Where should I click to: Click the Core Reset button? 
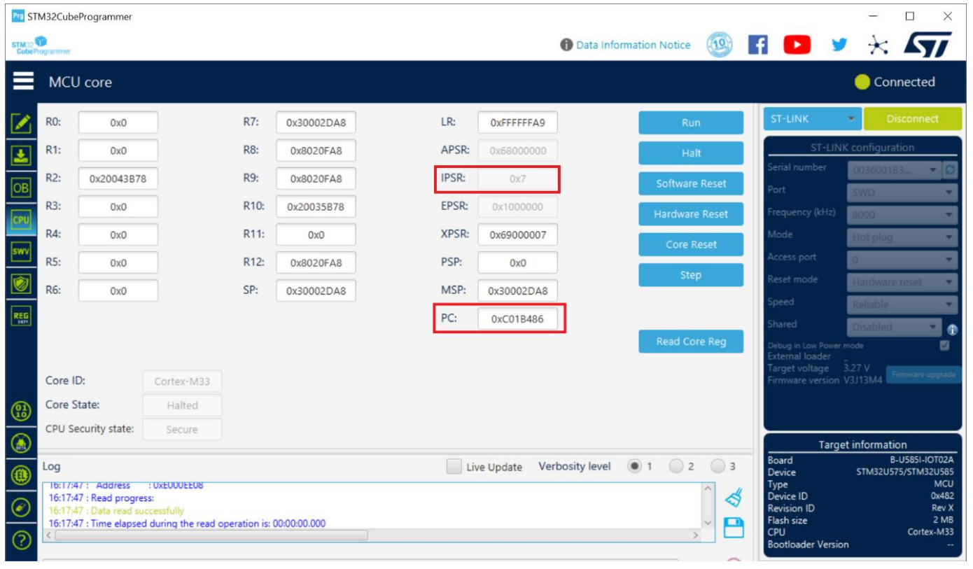coord(691,244)
